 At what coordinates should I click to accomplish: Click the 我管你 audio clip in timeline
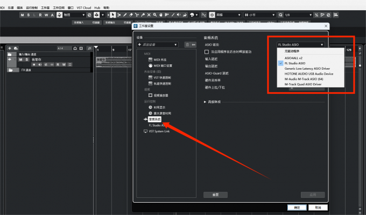click(114, 62)
